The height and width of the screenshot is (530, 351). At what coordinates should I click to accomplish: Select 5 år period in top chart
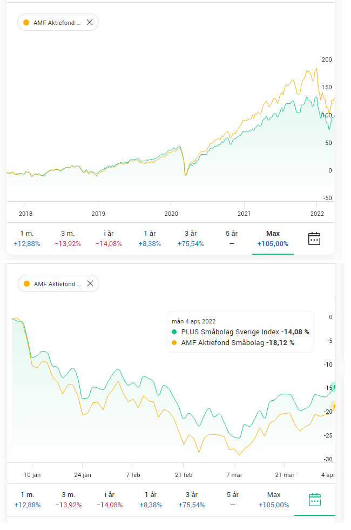(x=232, y=239)
